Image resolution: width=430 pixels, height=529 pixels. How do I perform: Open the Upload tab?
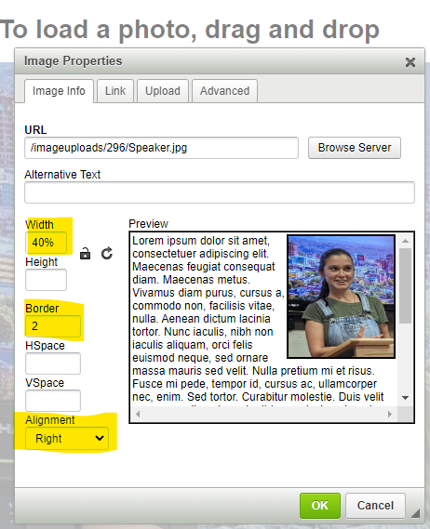click(163, 91)
